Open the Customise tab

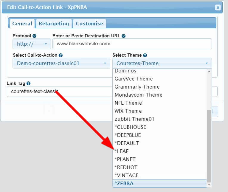tap(89, 24)
